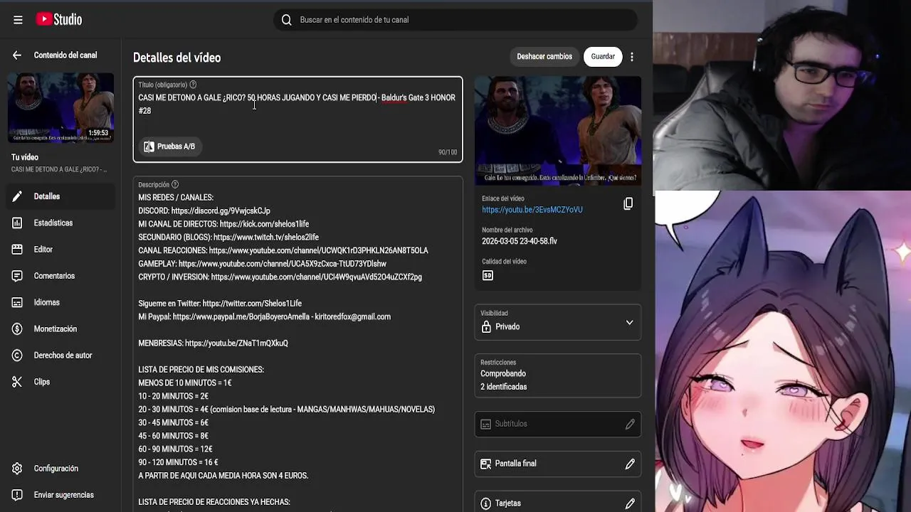
Task: Open Configuración in the sidebar
Action: click(60, 469)
